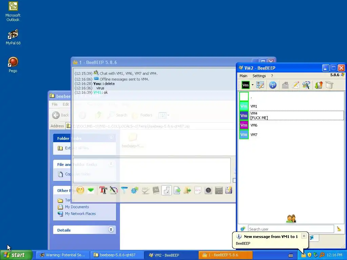The height and width of the screenshot is (260, 347).
Task: Switch to Warning: Potential Se... taskbar item
Action: [63, 255]
